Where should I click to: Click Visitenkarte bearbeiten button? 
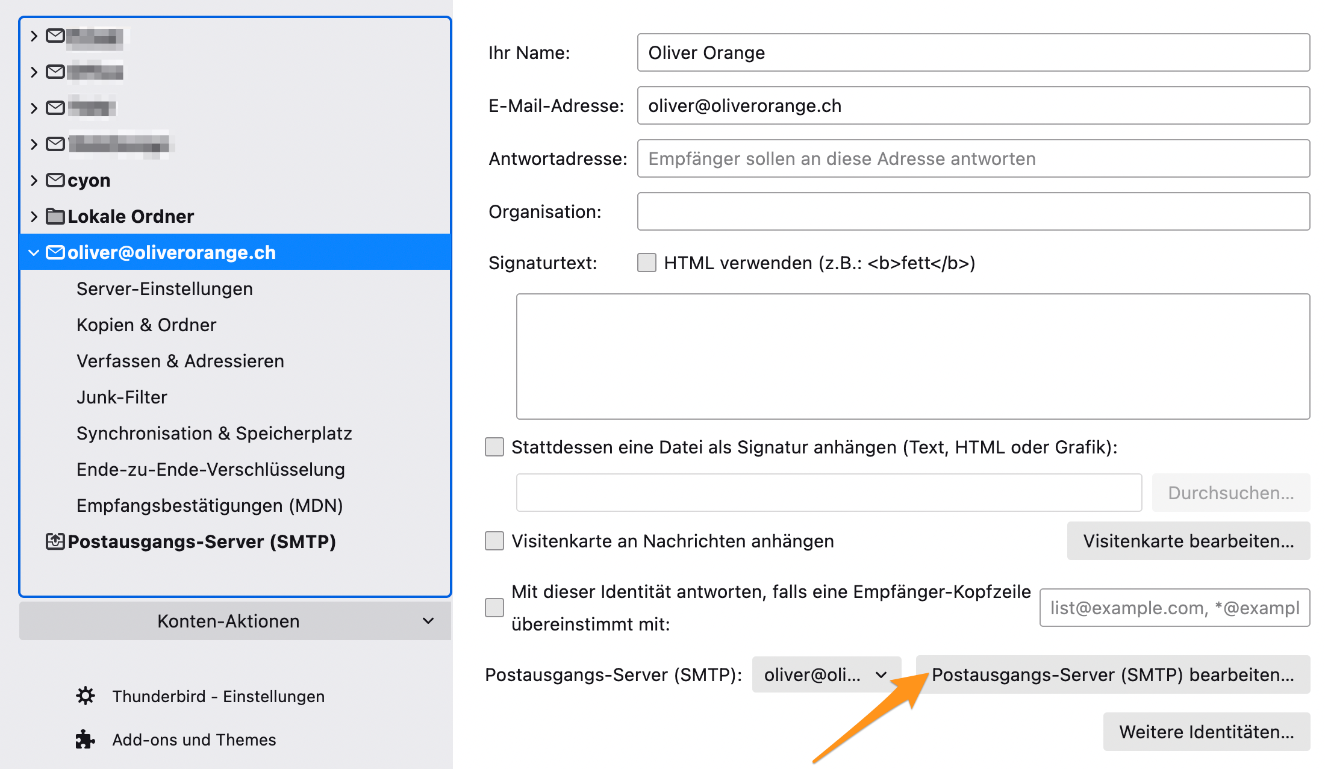pyautogui.click(x=1188, y=541)
